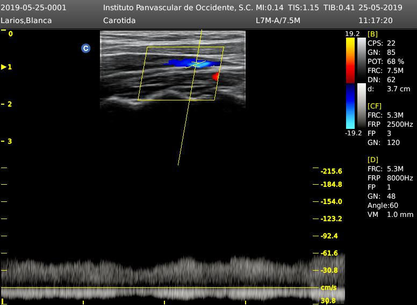The width and height of the screenshot is (417, 305).
Task: Select the [CF] color flow header
Action: [374, 106]
